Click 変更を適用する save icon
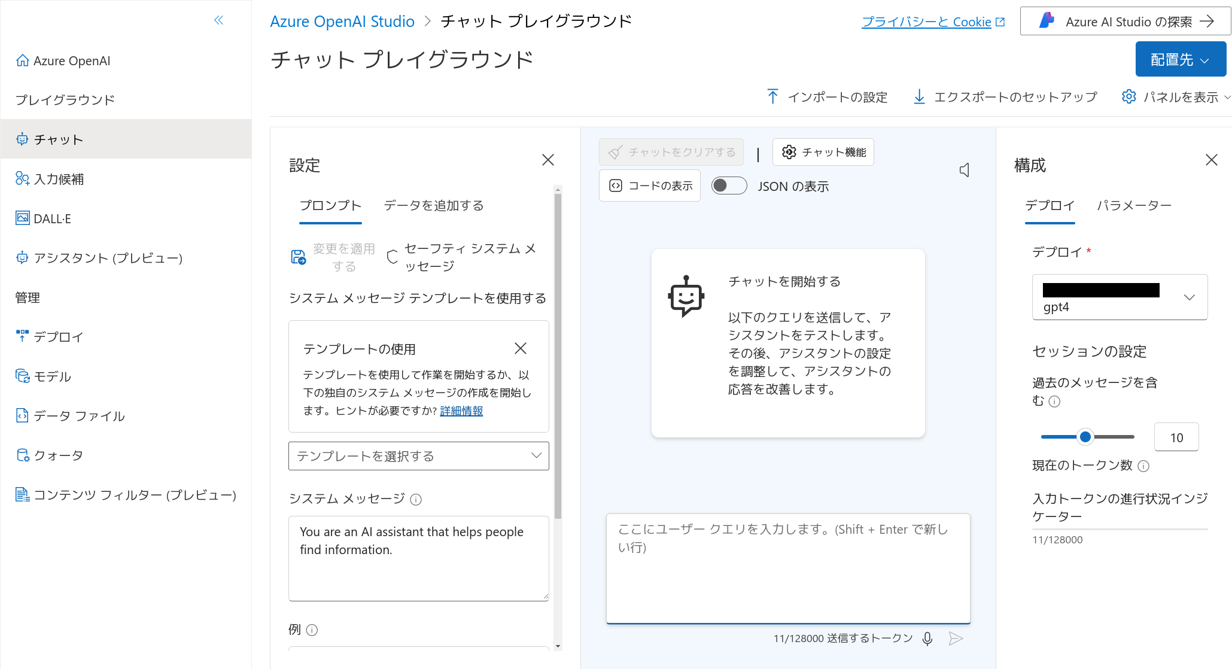 tap(299, 257)
